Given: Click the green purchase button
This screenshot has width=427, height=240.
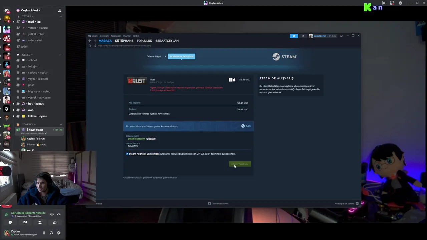Looking at the screenshot, I should point(240,164).
